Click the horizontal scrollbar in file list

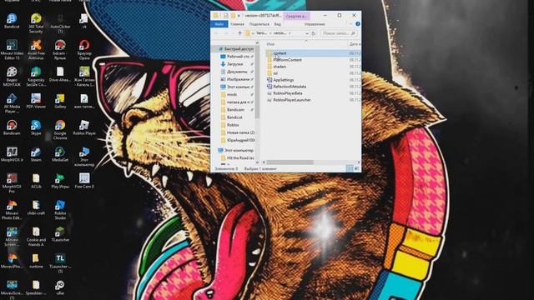point(290,162)
